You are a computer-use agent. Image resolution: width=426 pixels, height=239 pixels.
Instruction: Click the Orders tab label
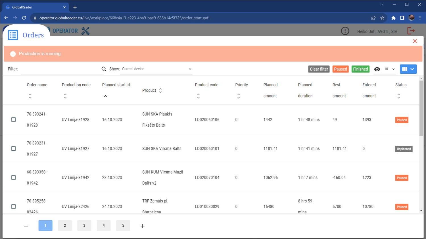tap(33, 35)
